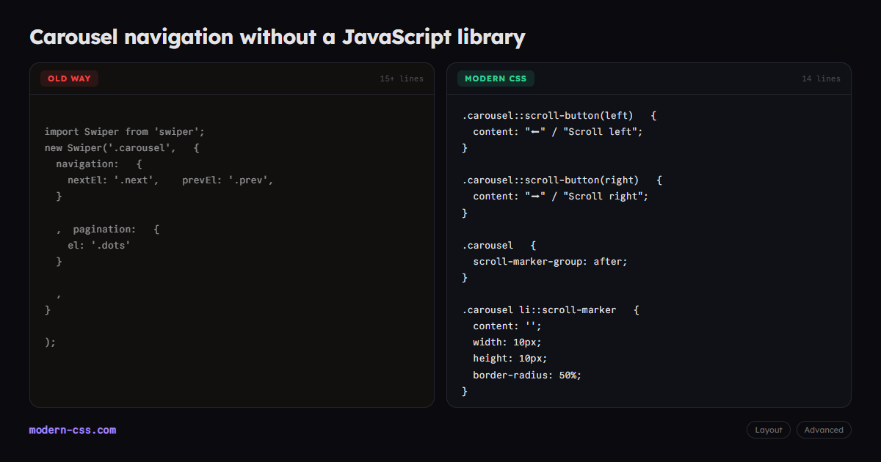Click the content: '' line
This screenshot has width=881, height=462.
(507, 326)
